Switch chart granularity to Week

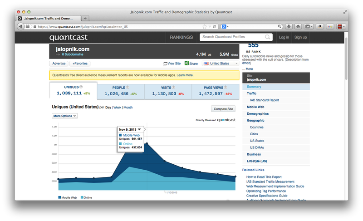[x=118, y=108]
